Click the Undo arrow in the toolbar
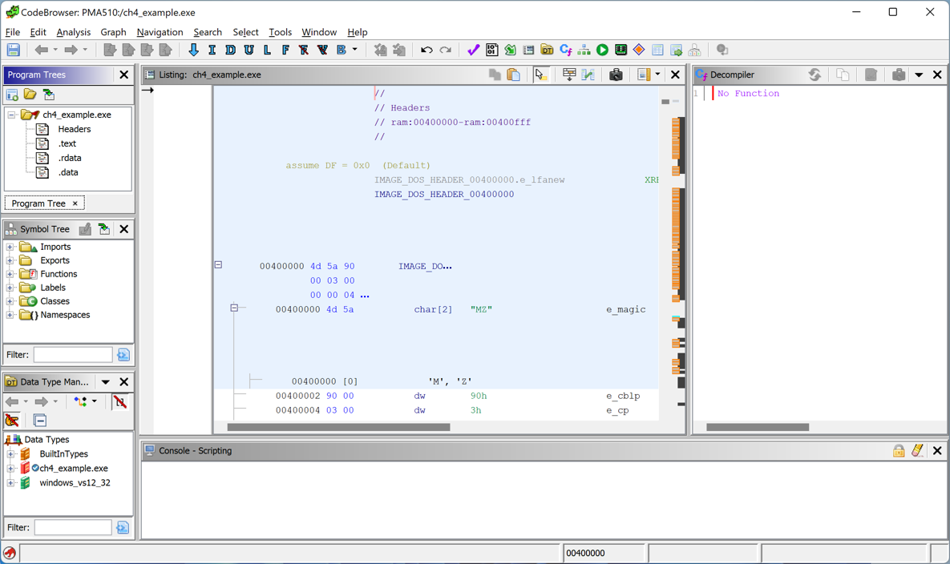This screenshot has height=564, width=950. point(426,50)
